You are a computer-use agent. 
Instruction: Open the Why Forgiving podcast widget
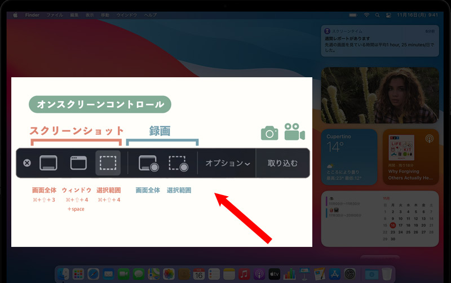click(x=411, y=157)
